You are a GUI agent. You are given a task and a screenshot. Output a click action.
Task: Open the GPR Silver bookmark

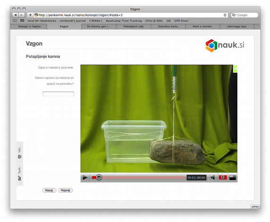click(x=181, y=21)
